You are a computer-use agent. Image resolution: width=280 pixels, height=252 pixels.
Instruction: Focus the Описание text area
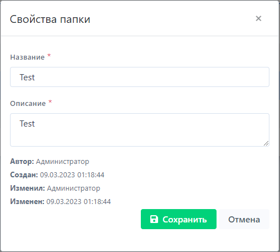(x=140, y=130)
